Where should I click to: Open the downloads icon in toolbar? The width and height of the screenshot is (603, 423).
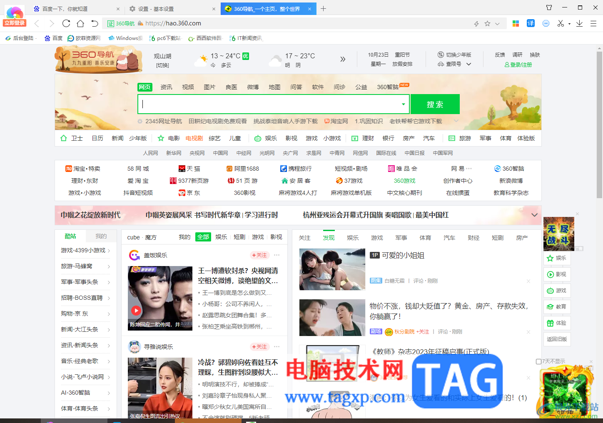[x=579, y=23]
